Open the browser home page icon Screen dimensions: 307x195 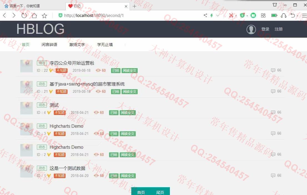(x=34, y=16)
